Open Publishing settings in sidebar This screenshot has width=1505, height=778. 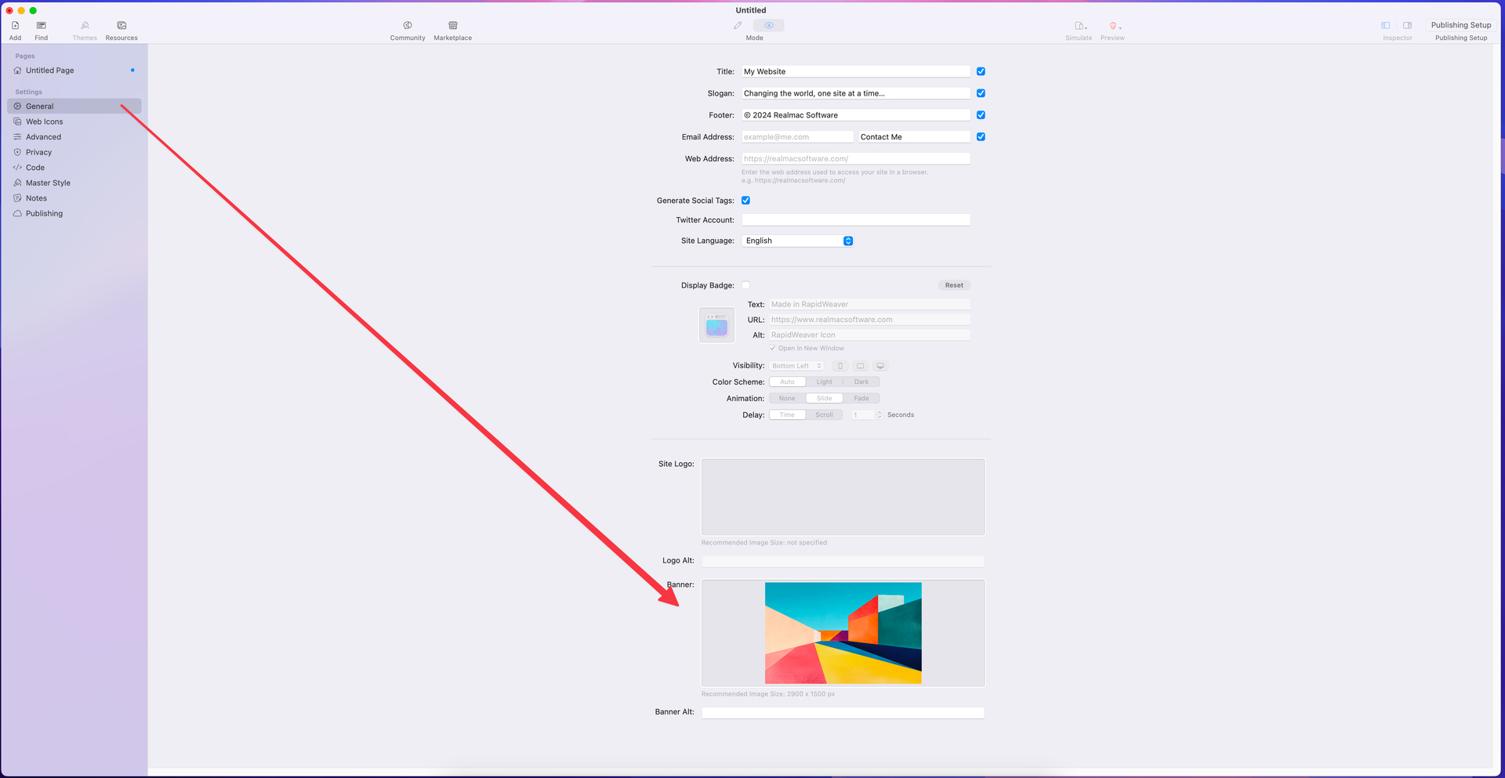(74, 213)
